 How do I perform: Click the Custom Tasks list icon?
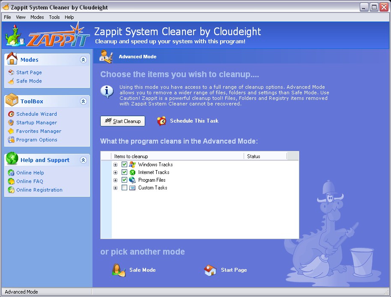pyautogui.click(x=132, y=188)
